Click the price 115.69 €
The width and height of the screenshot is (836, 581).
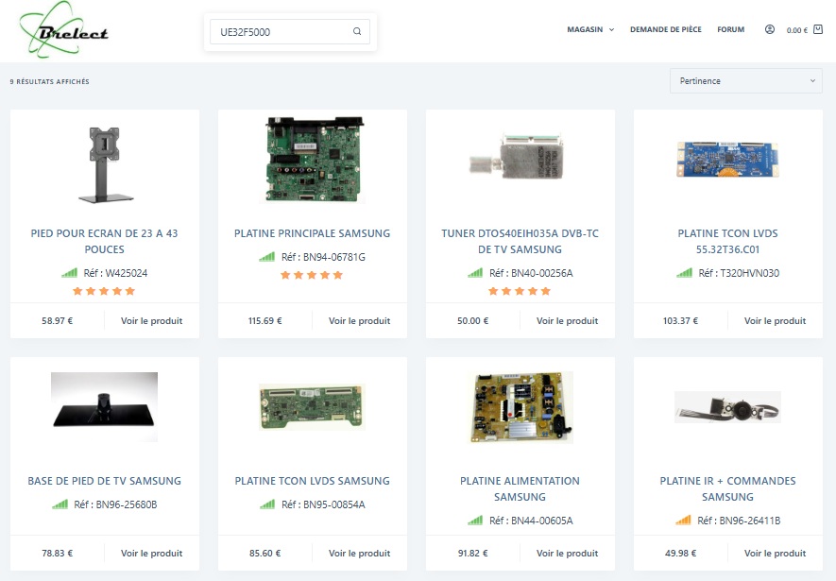tap(265, 321)
